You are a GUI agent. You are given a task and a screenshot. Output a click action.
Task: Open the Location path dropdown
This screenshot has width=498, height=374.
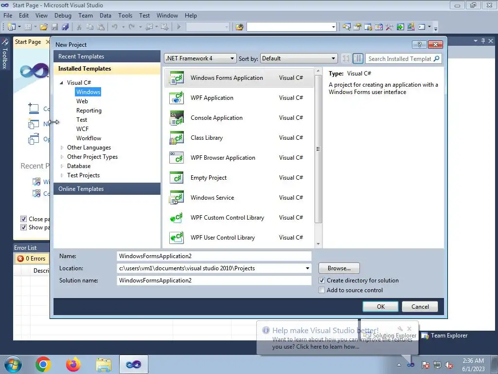pos(307,268)
